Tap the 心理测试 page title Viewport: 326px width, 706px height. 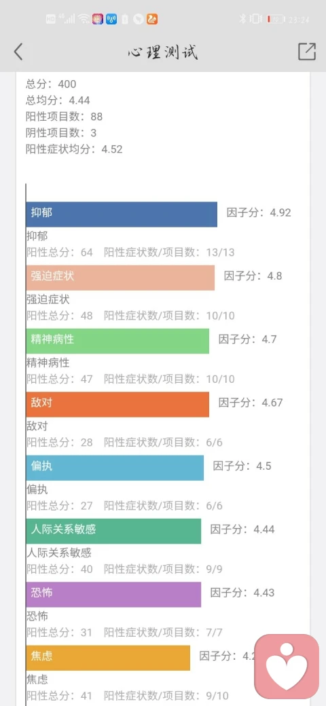point(163,52)
